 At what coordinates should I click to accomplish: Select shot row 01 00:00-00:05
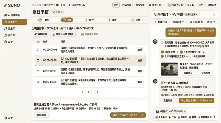[90, 50]
